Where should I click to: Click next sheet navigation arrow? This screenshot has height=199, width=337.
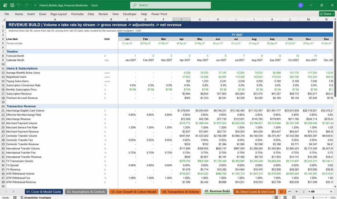[x=13, y=192]
